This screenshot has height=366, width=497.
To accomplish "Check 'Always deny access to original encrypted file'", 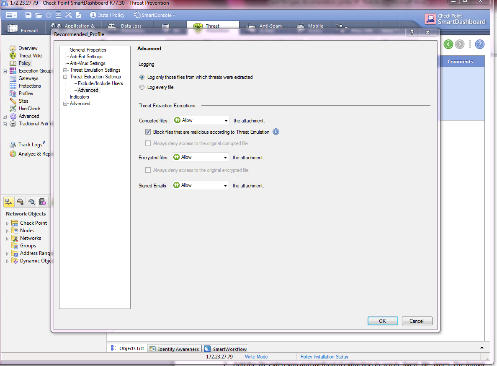I will pos(148,170).
